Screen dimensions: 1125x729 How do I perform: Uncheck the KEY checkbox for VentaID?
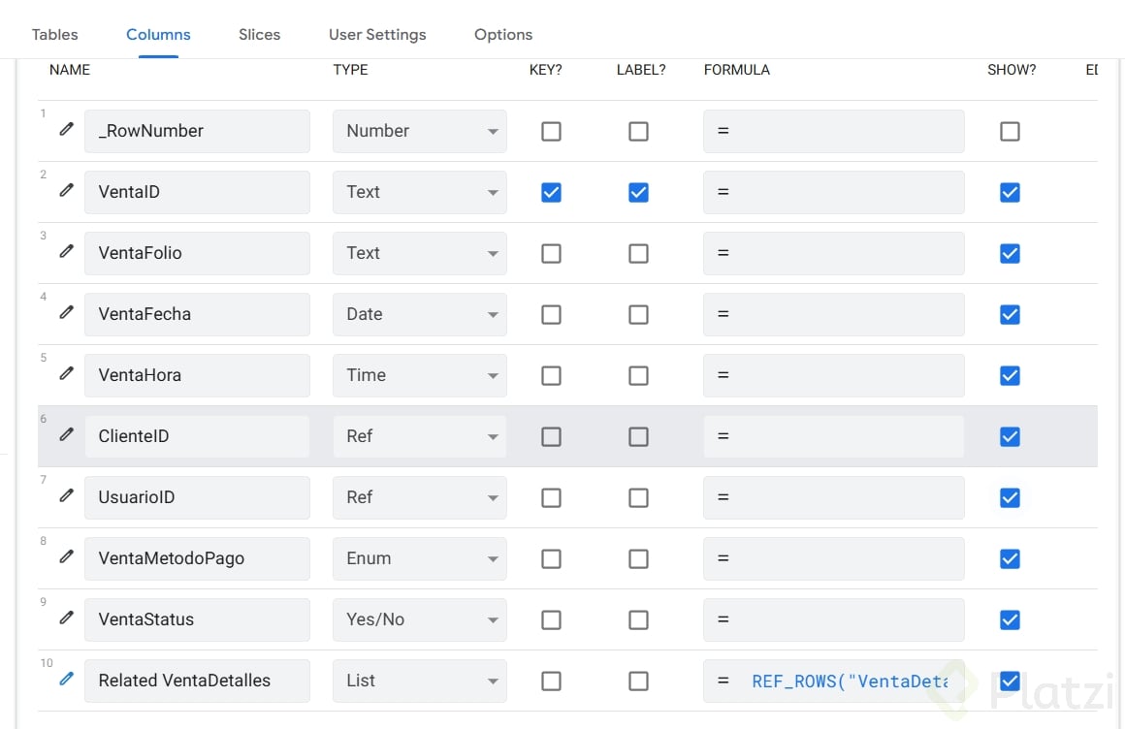pyautogui.click(x=551, y=192)
